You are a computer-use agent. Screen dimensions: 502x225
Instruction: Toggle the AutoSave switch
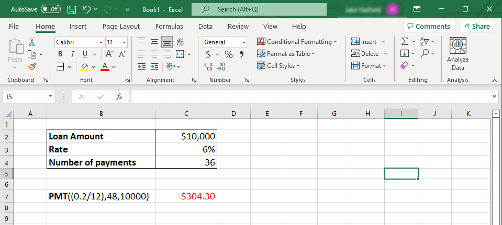[51, 9]
